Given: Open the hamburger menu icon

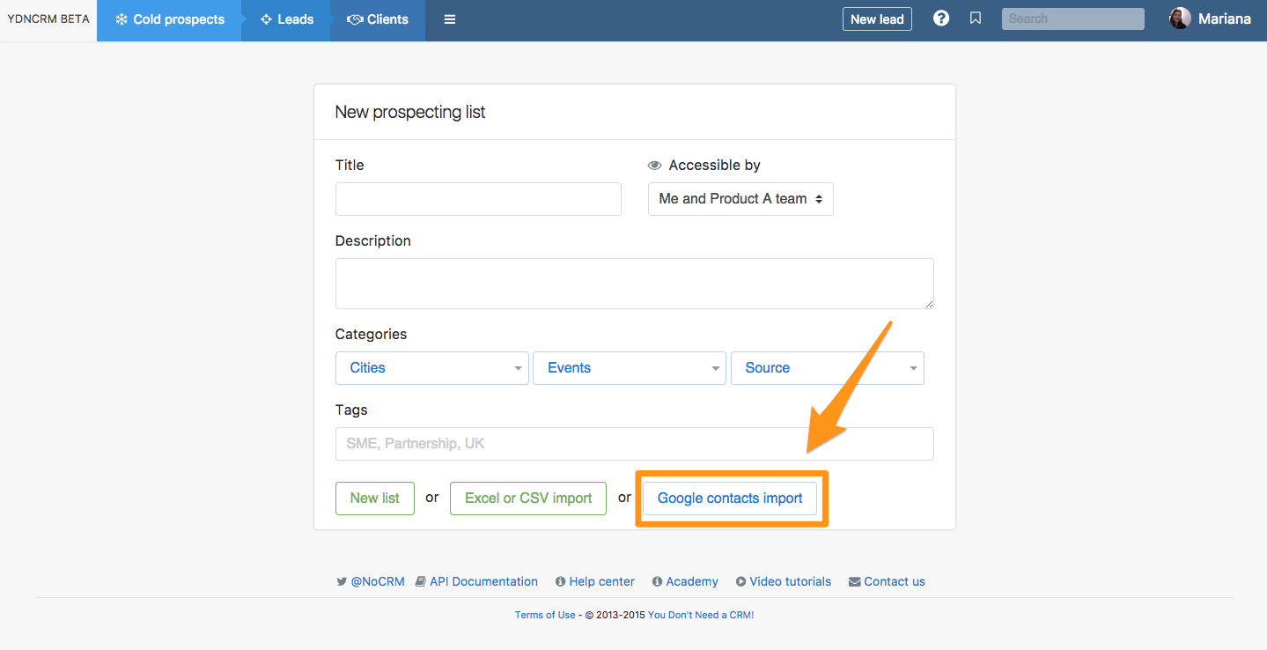Looking at the screenshot, I should 450,19.
